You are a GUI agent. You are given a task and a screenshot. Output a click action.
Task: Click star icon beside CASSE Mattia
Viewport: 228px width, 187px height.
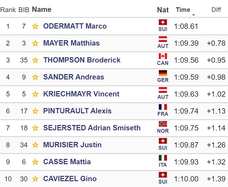35,162
